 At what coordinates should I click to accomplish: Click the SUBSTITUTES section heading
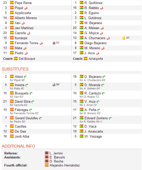pos(15,69)
